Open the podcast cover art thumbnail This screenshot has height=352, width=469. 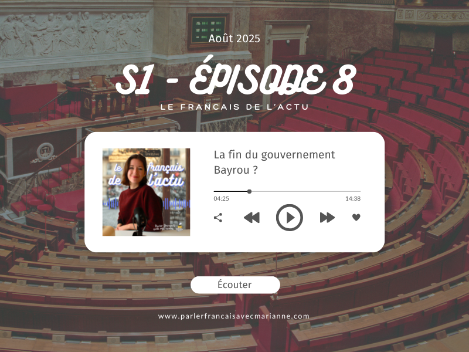pos(146,192)
